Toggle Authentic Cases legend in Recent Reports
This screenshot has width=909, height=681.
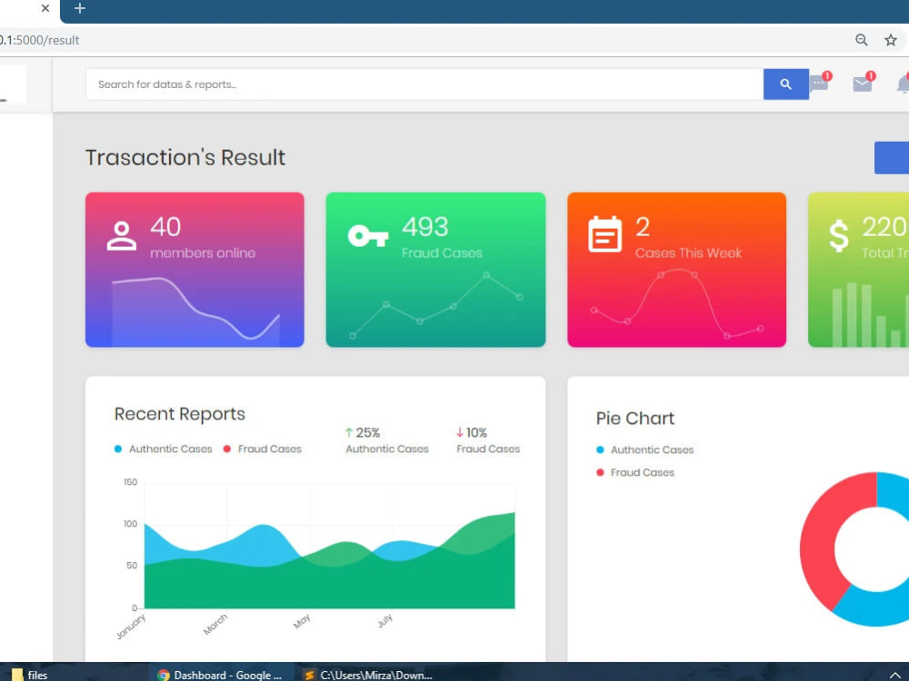coord(164,449)
